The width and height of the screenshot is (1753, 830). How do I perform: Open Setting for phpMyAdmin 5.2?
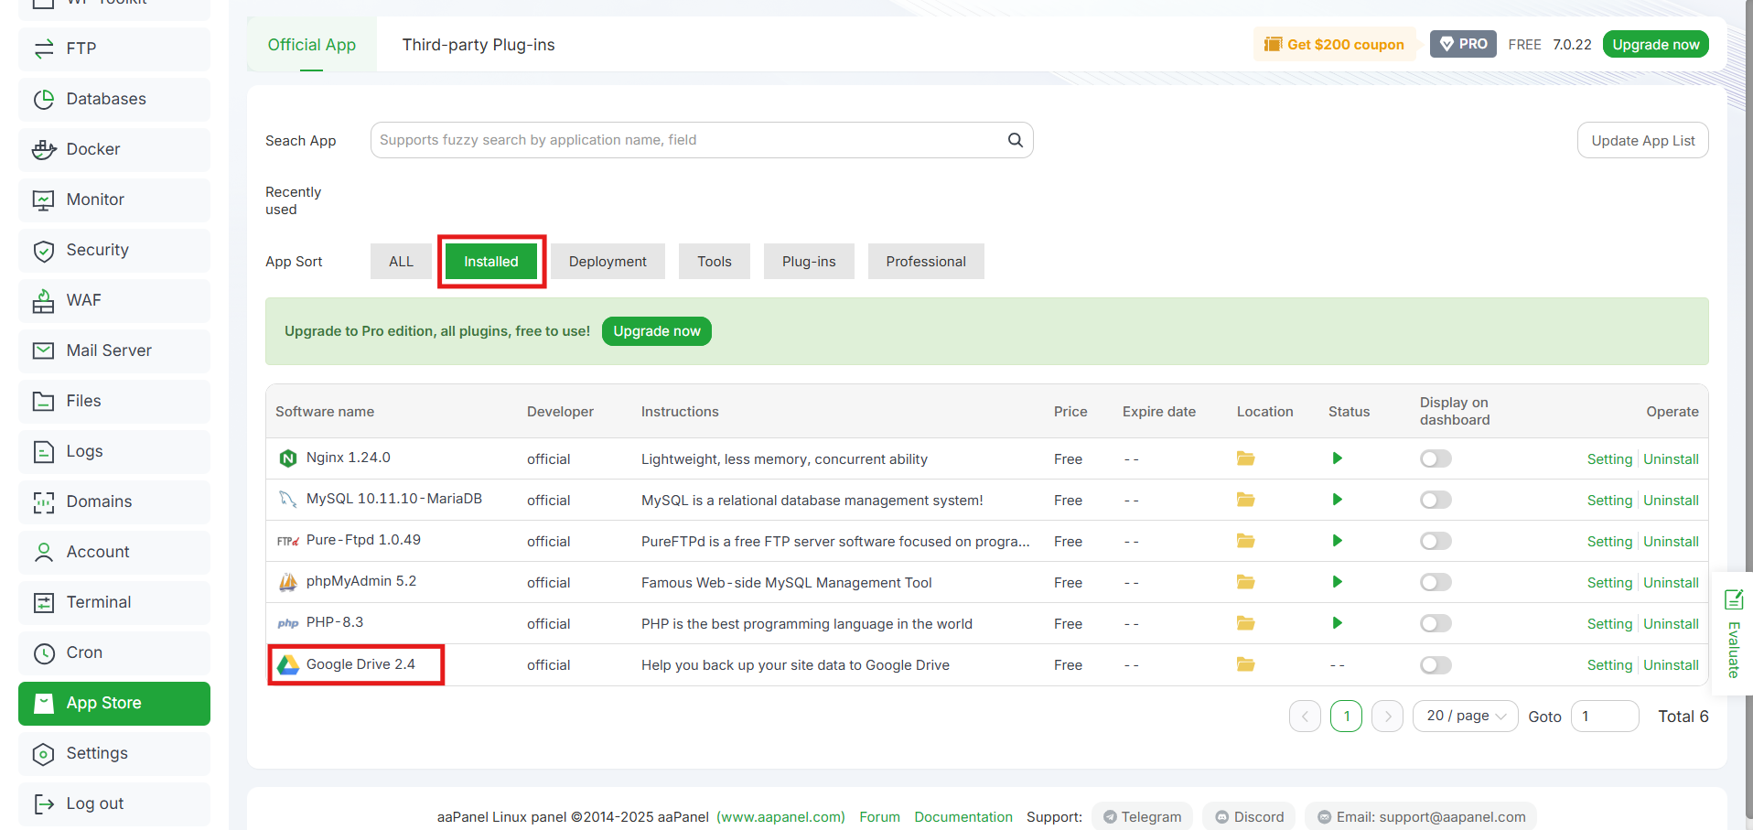tap(1609, 582)
